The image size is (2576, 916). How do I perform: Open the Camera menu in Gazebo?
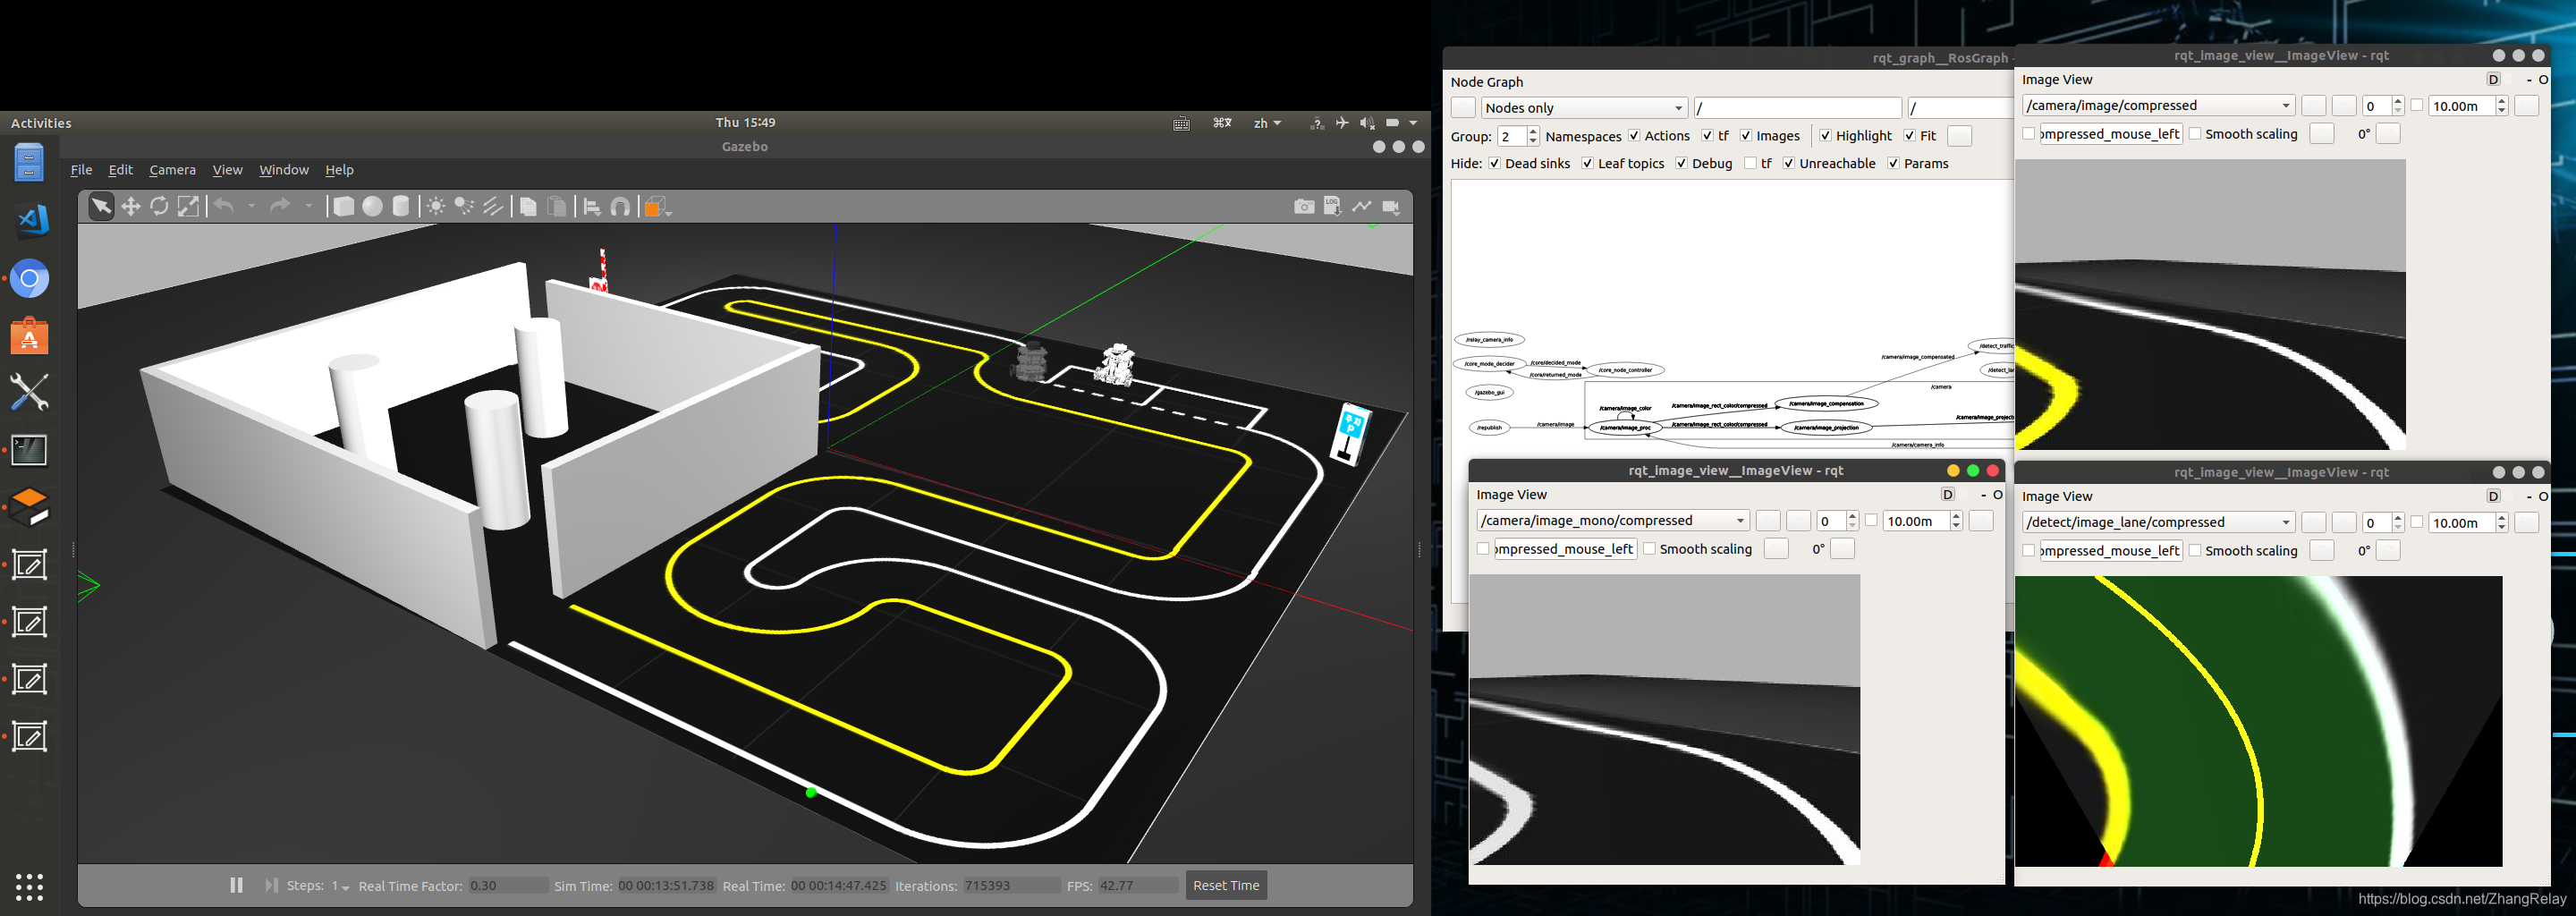[x=172, y=170]
